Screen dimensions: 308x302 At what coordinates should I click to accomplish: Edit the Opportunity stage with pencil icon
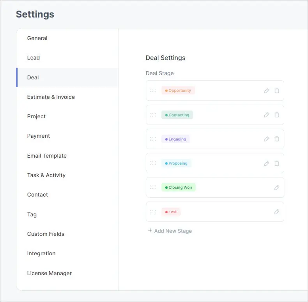tap(267, 91)
